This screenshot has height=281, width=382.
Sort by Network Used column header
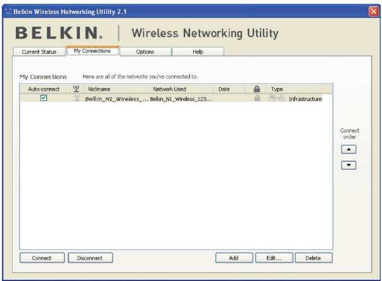coord(181,89)
